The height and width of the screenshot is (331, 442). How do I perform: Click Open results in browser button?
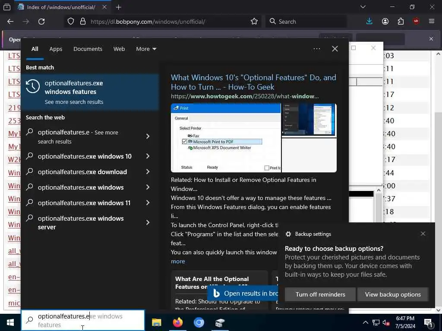point(243,293)
